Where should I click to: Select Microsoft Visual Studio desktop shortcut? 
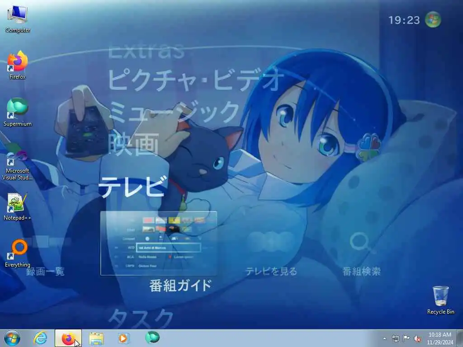[18, 165]
